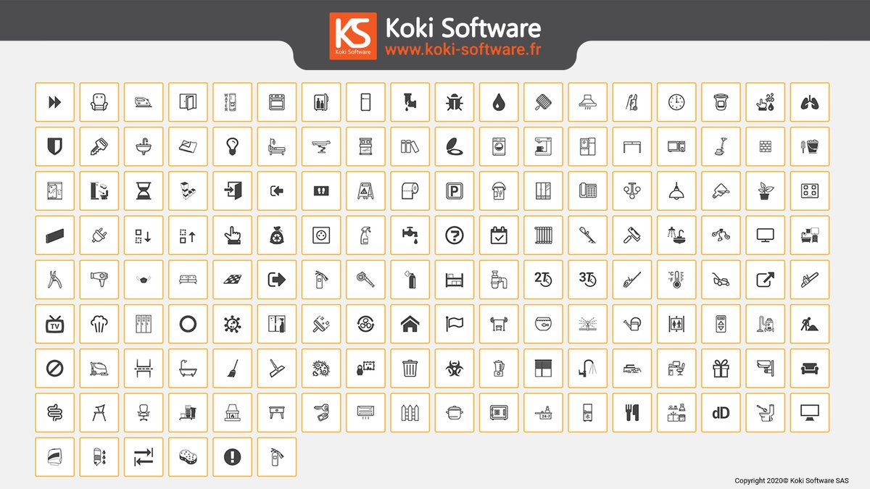Choose the clothes iron icon

[144, 102]
